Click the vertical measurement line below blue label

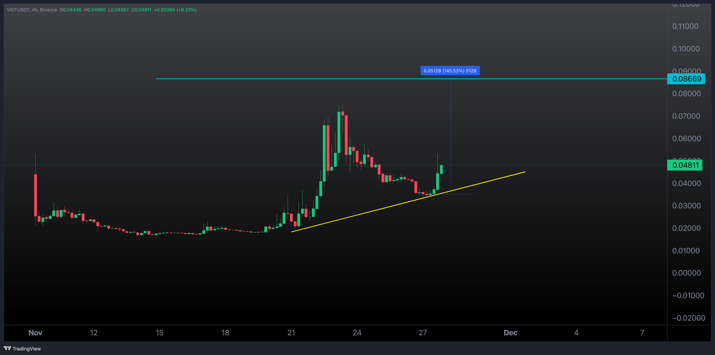pos(451,125)
